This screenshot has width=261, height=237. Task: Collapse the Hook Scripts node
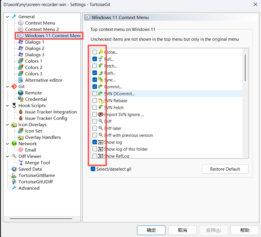tap(7, 106)
